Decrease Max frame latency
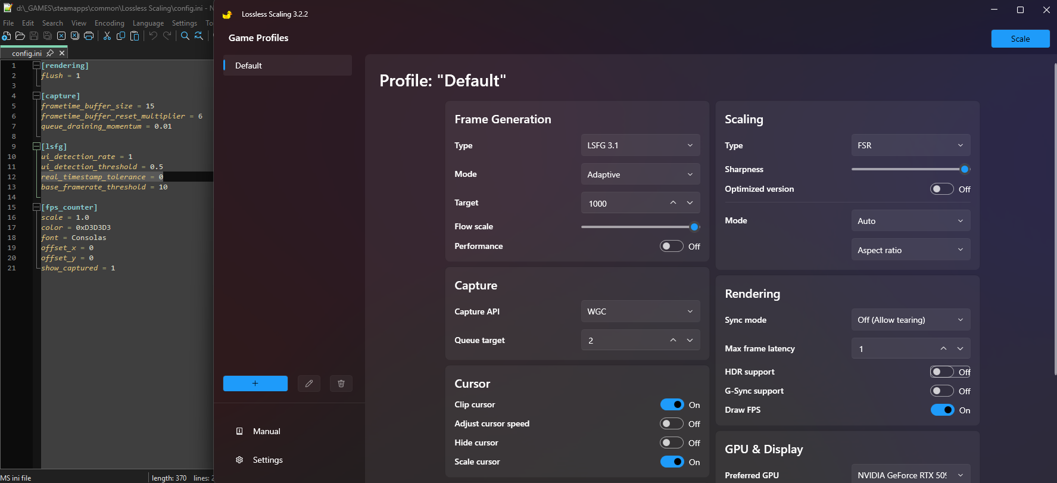Image resolution: width=1057 pixels, height=483 pixels. tap(961, 348)
